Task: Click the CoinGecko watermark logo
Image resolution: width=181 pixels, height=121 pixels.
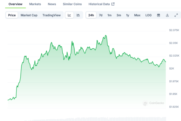Action: 153,103
